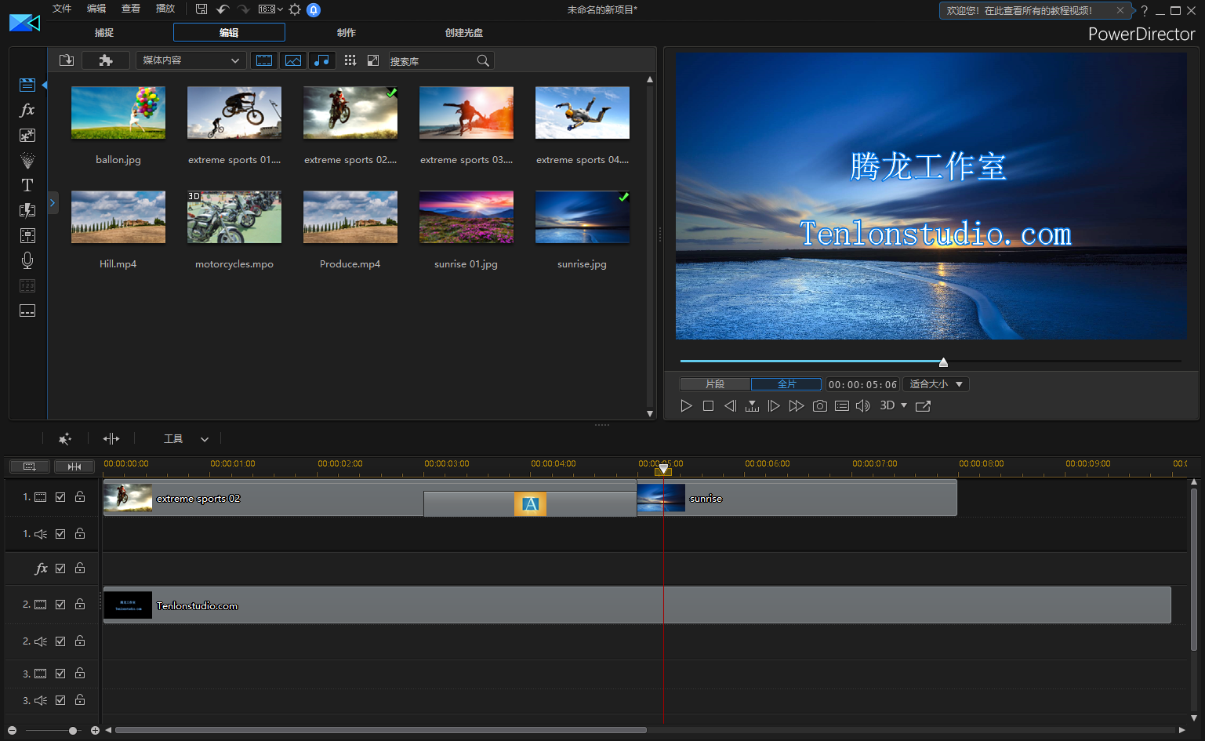Click the library window expand icon
The image size is (1205, 741).
(373, 60)
